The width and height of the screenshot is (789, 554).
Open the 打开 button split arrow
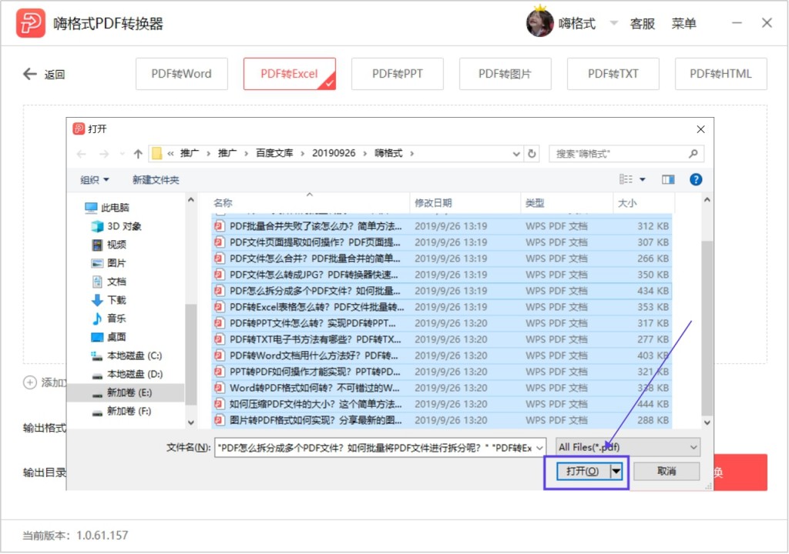pyautogui.click(x=616, y=471)
